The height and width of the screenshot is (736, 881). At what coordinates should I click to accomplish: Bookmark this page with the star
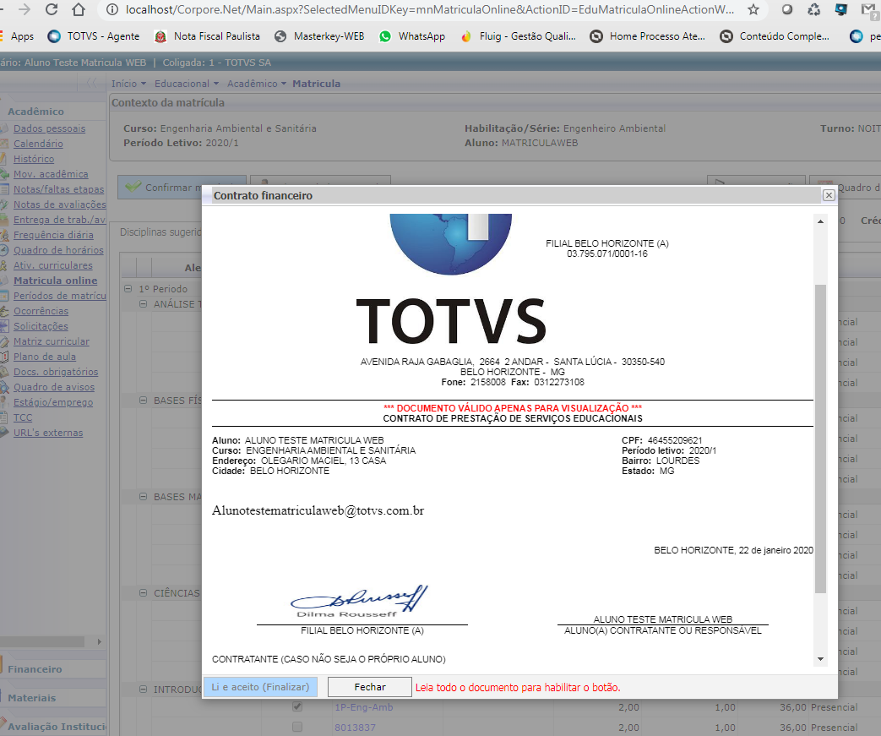753,9
